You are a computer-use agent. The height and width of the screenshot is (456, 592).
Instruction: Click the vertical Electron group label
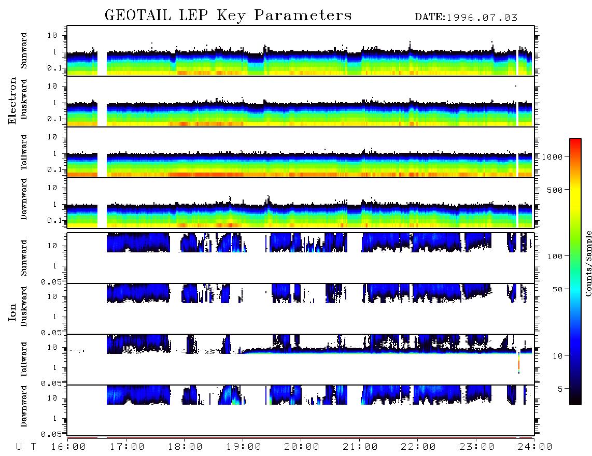point(12,101)
